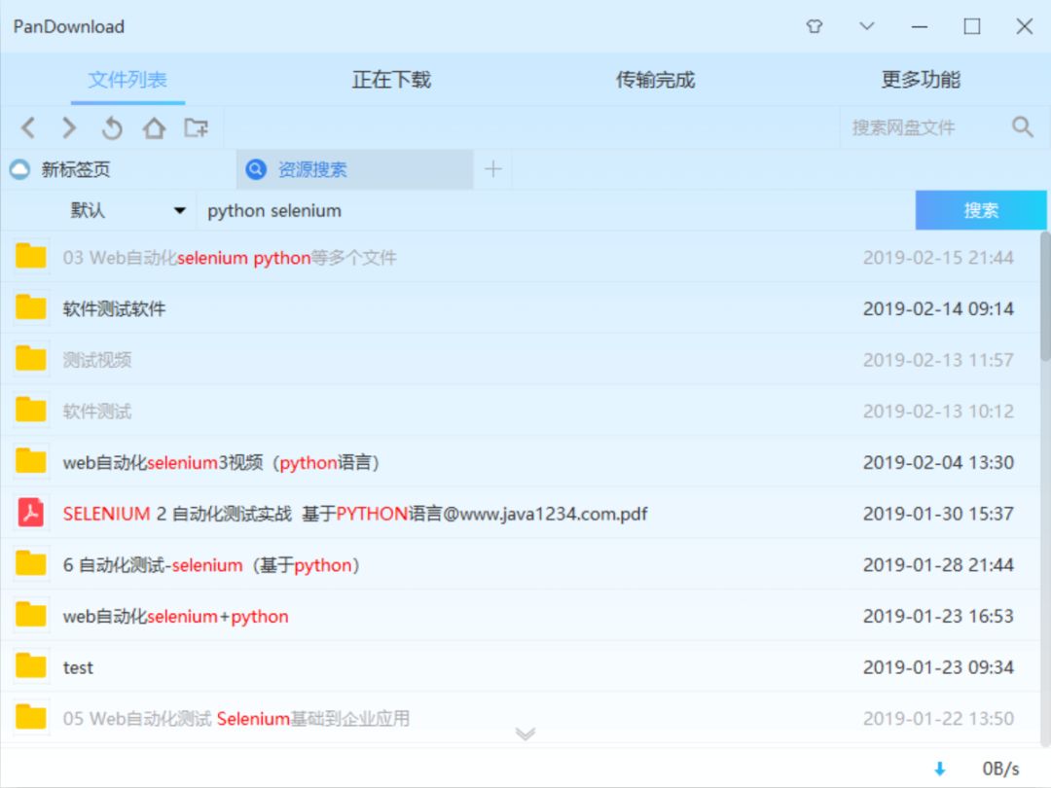1051x788 pixels.
Task: Select the 软件测试 folder row
Action: (520, 411)
